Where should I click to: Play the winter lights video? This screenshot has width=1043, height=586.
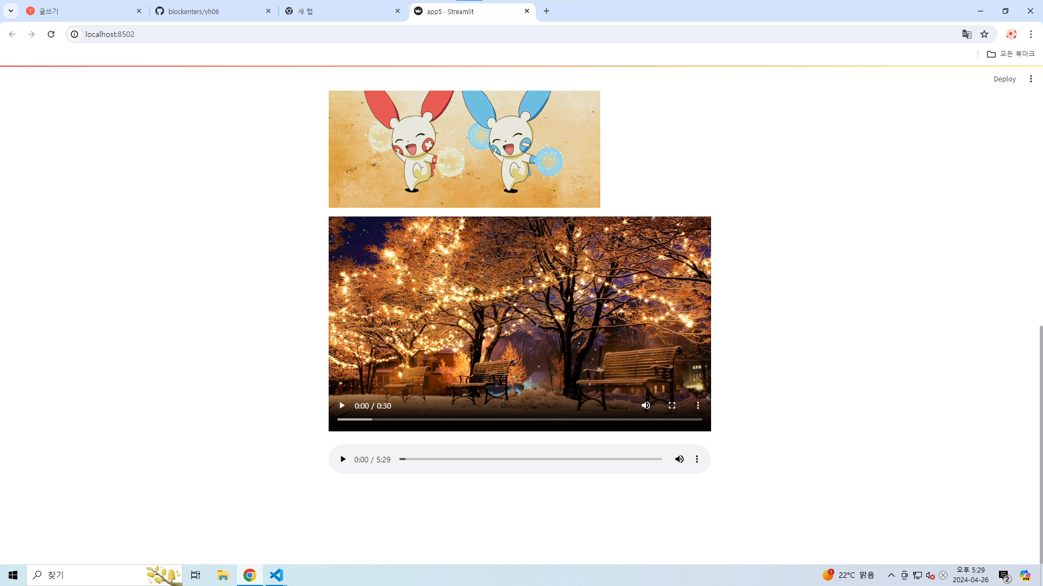[342, 405]
